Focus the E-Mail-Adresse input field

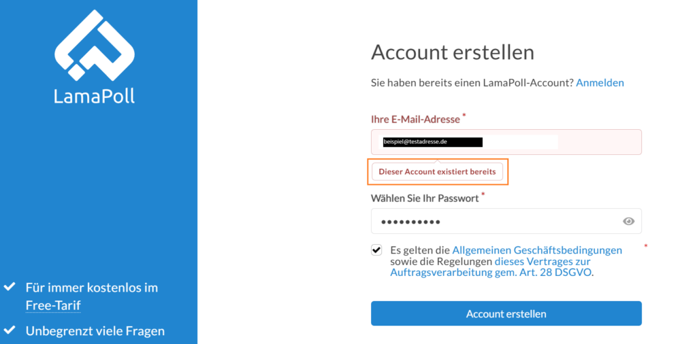click(506, 142)
